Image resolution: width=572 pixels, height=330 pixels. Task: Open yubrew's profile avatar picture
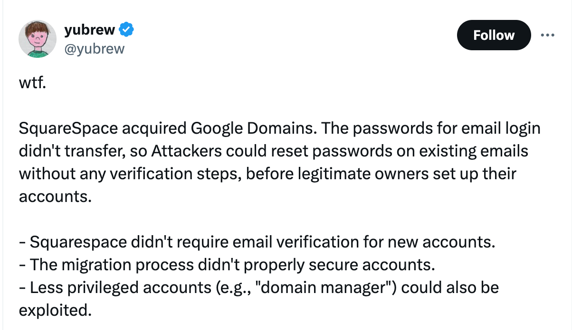point(38,39)
